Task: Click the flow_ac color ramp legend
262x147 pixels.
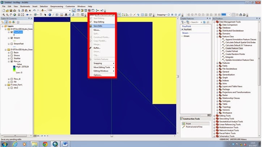Action: tap(14, 69)
